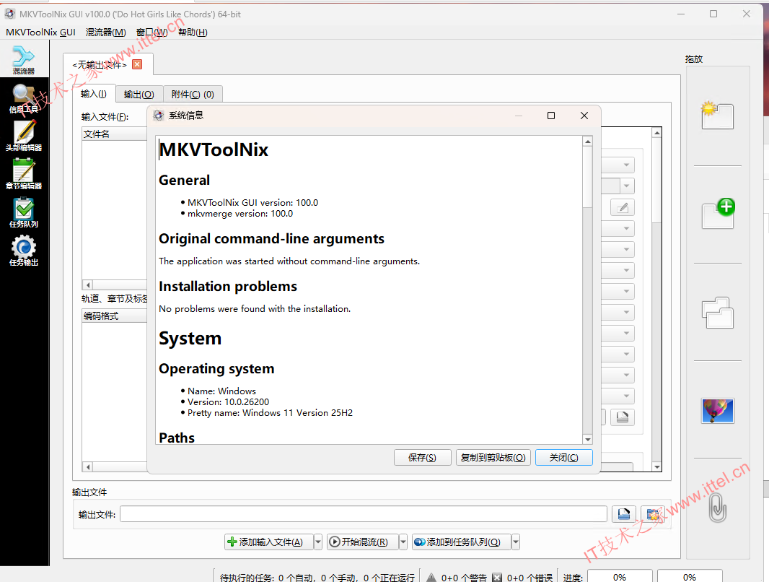Image resolution: width=769 pixels, height=582 pixels.
Task: Click the 添加输入文件(A) button
Action: pos(269,542)
